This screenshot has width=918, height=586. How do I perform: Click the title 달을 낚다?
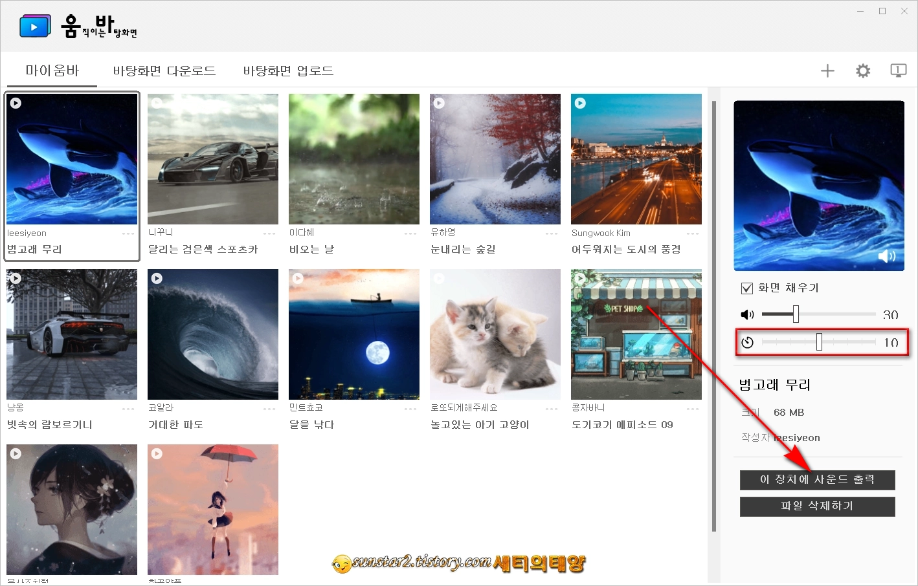click(311, 425)
